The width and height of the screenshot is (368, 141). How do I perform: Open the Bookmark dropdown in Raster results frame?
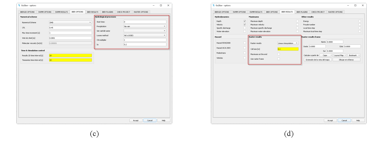coord(354,55)
